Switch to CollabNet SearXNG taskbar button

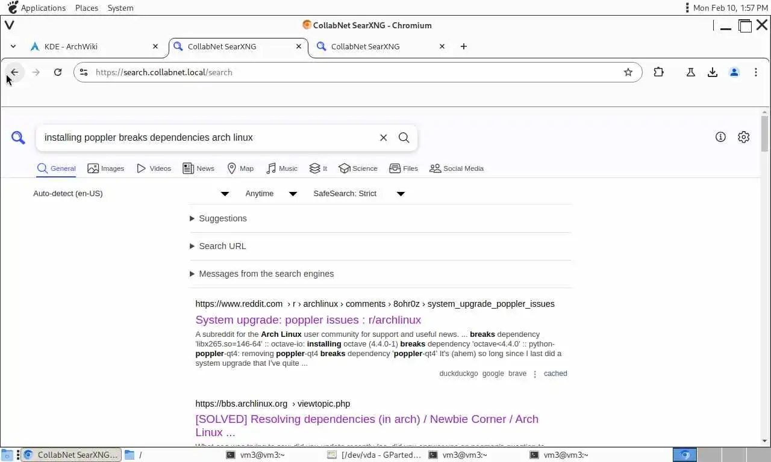click(71, 455)
